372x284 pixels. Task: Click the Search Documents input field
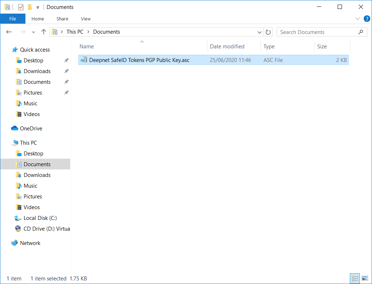[x=318, y=32]
